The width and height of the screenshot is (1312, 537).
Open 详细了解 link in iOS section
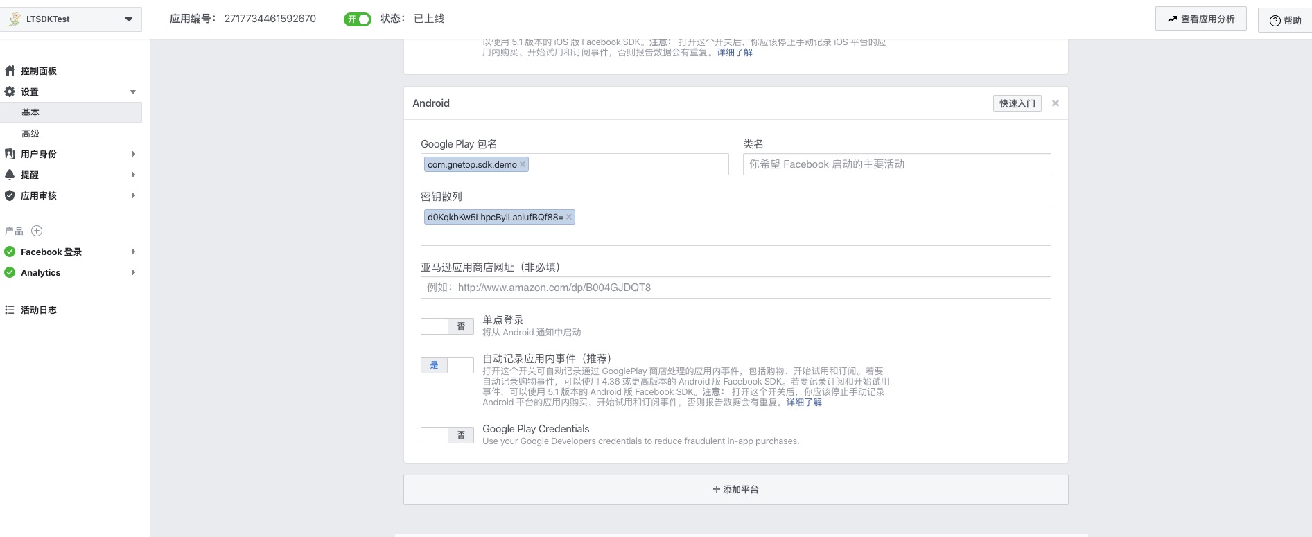735,53
